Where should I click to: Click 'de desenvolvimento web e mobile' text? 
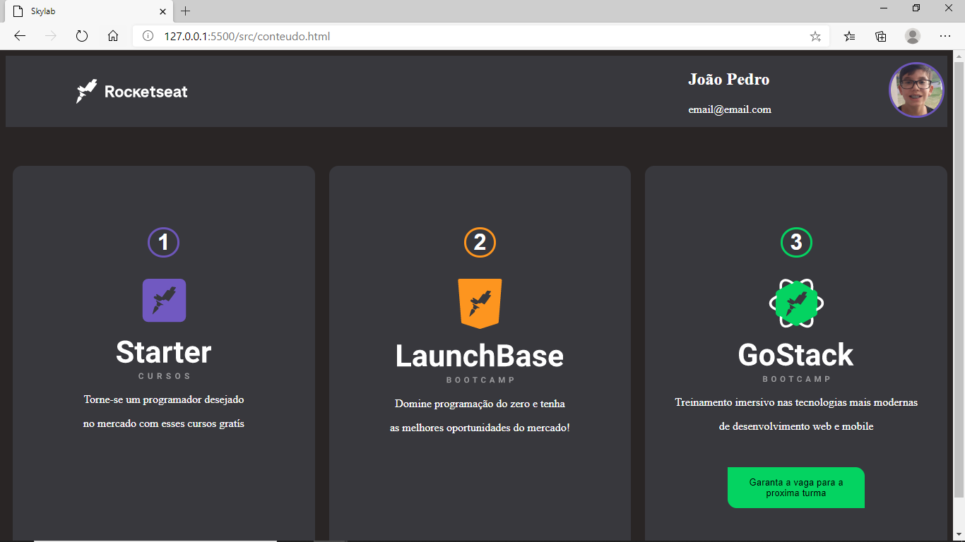(x=796, y=426)
